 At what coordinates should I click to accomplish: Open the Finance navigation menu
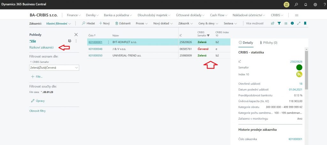point(74,15)
